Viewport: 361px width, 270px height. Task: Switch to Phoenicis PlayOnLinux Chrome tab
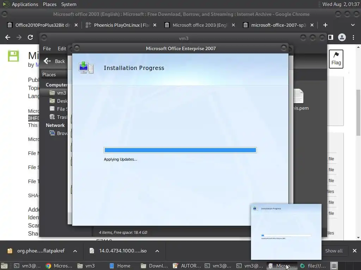pos(117,25)
